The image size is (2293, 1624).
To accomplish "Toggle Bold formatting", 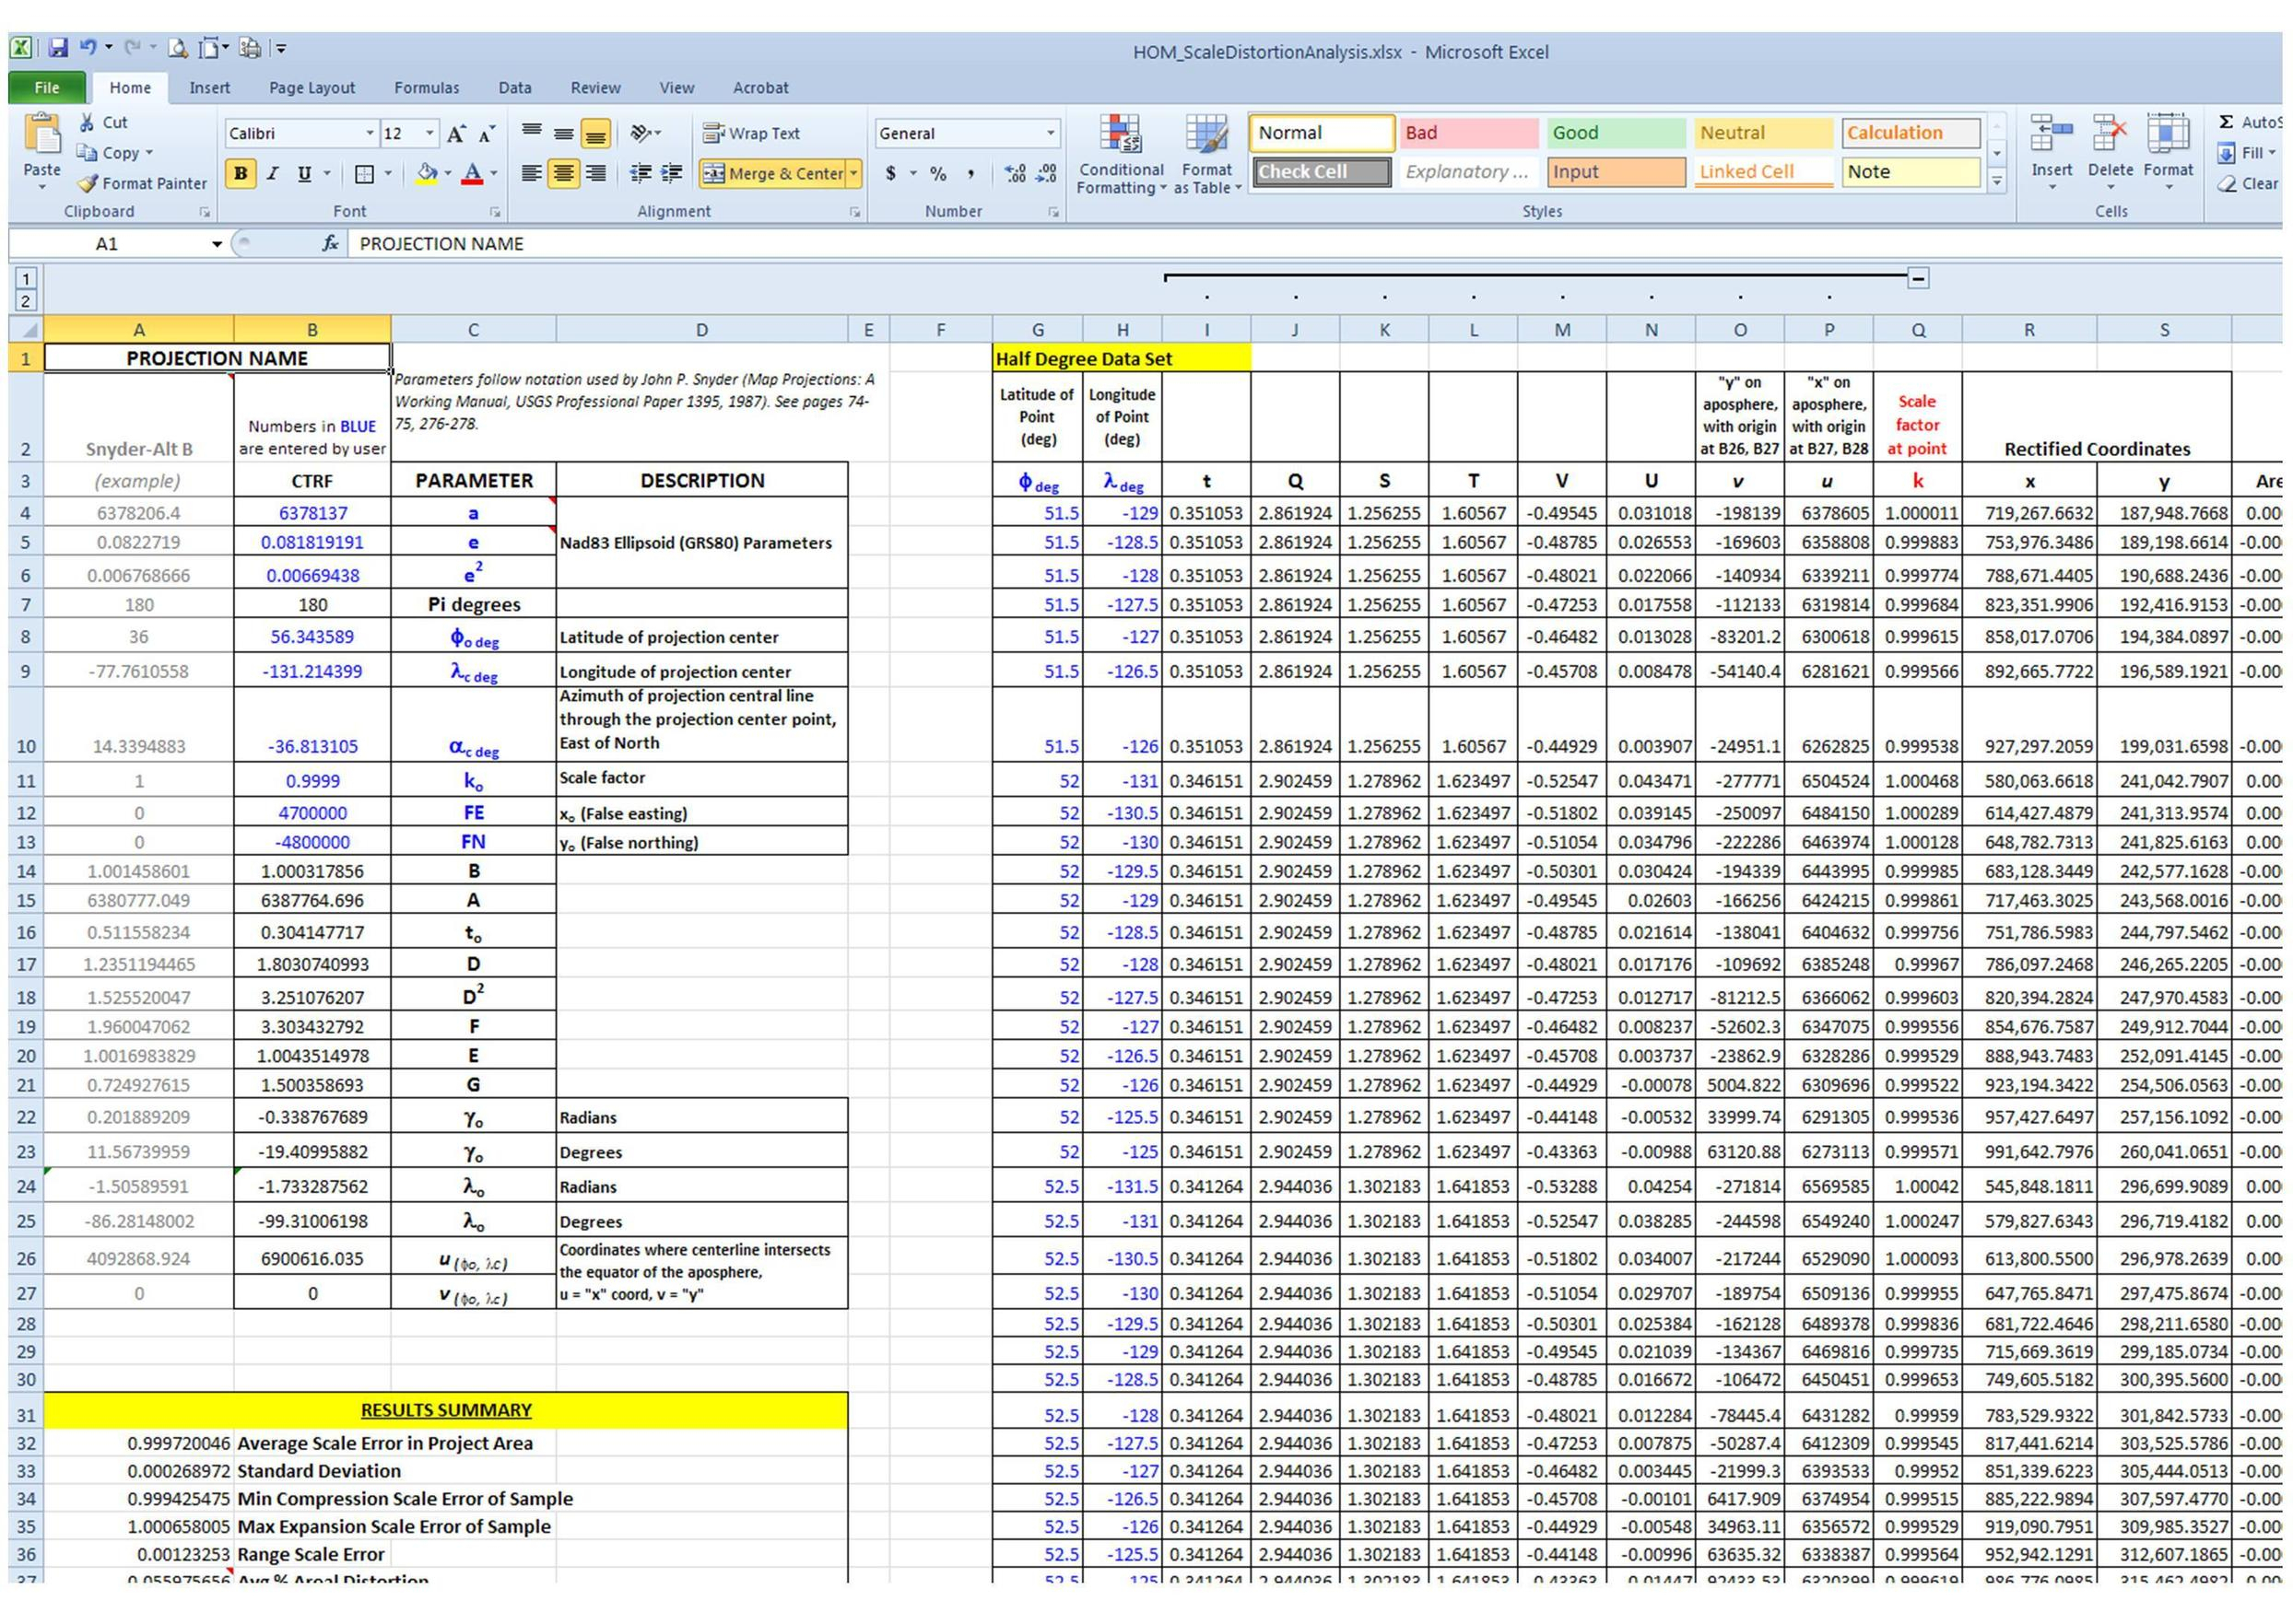I will coord(241,173).
